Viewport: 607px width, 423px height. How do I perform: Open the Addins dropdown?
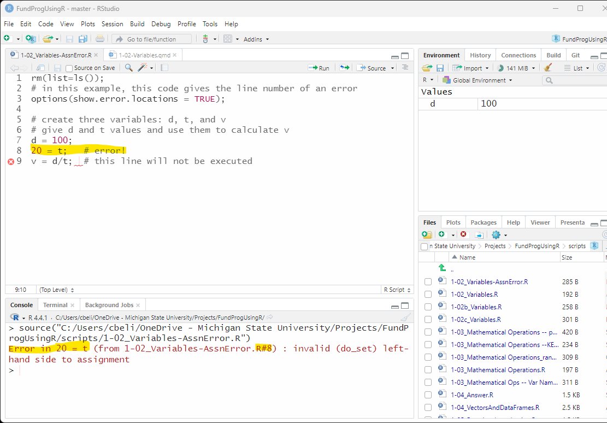click(256, 39)
